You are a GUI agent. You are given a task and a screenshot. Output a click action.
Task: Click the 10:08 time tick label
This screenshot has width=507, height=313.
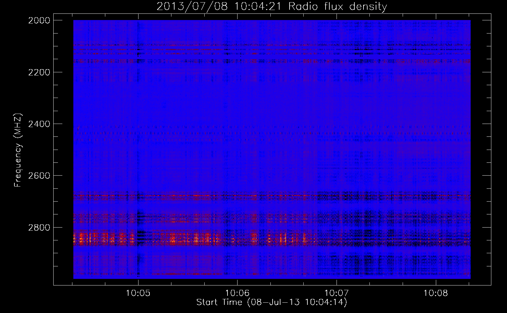coord(436,293)
